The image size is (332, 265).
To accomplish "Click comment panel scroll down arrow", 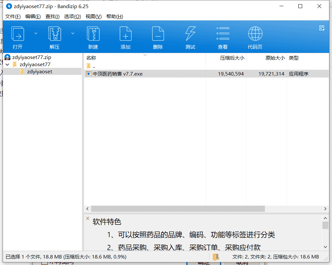I will pyautogui.click(x=326, y=247).
